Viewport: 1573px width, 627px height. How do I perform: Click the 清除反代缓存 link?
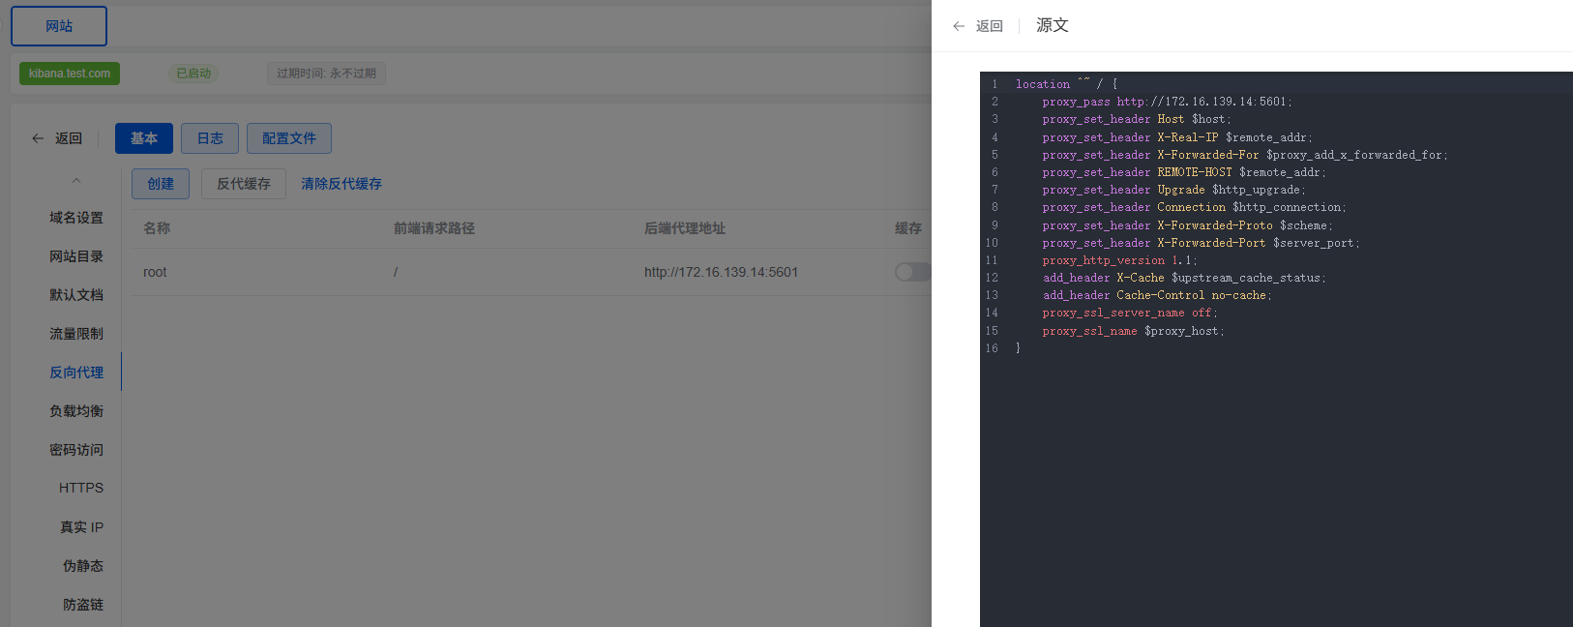point(341,184)
